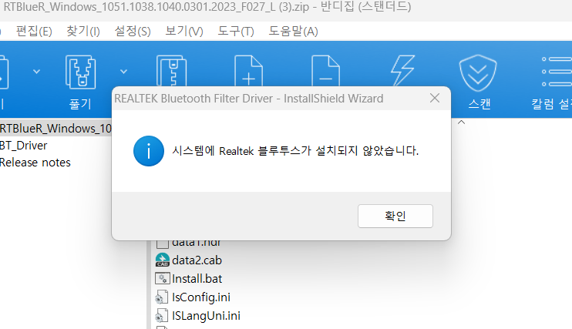Select the RTBlueR_Windows_10 tree root
This screenshot has width=572, height=329.
click(x=56, y=129)
